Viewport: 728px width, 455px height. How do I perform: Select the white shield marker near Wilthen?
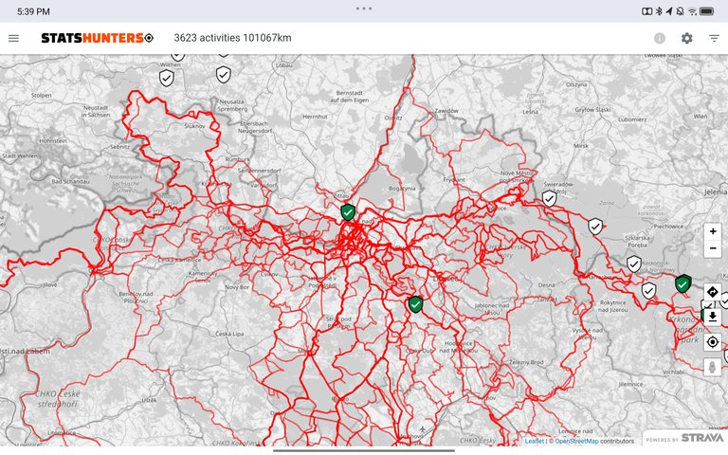[167, 78]
